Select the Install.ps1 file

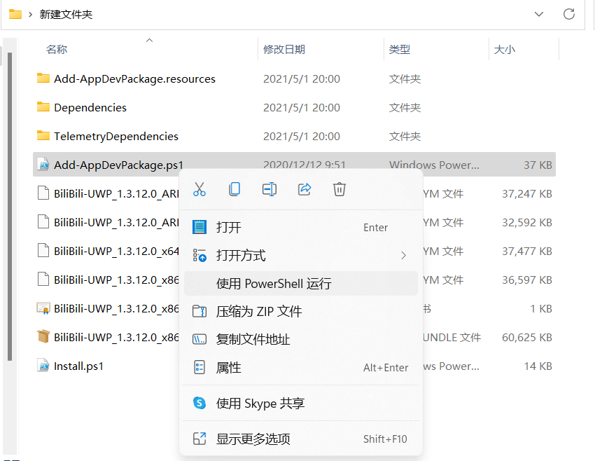[x=78, y=366]
